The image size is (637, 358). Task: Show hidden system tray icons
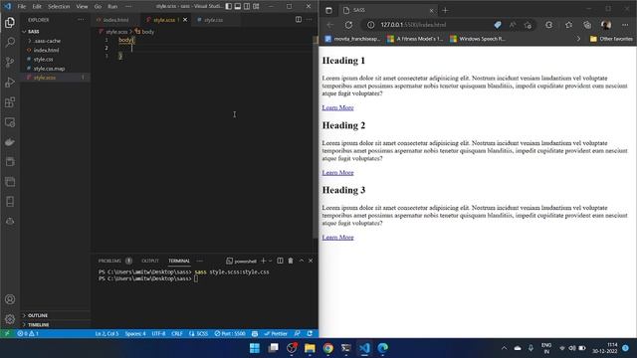(505, 348)
